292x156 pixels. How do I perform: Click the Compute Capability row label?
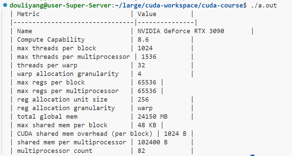click(51, 40)
